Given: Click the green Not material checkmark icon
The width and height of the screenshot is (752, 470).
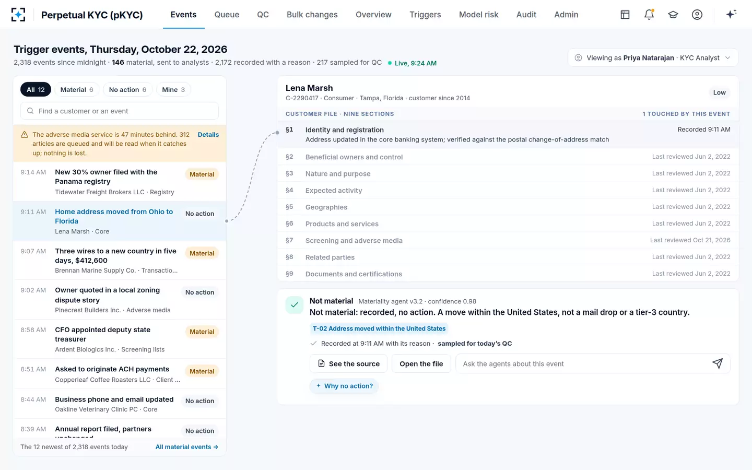Looking at the screenshot, I should 295,305.
